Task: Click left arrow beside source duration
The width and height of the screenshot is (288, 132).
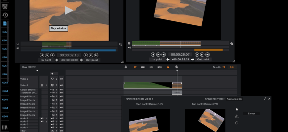Action: click(x=57, y=60)
